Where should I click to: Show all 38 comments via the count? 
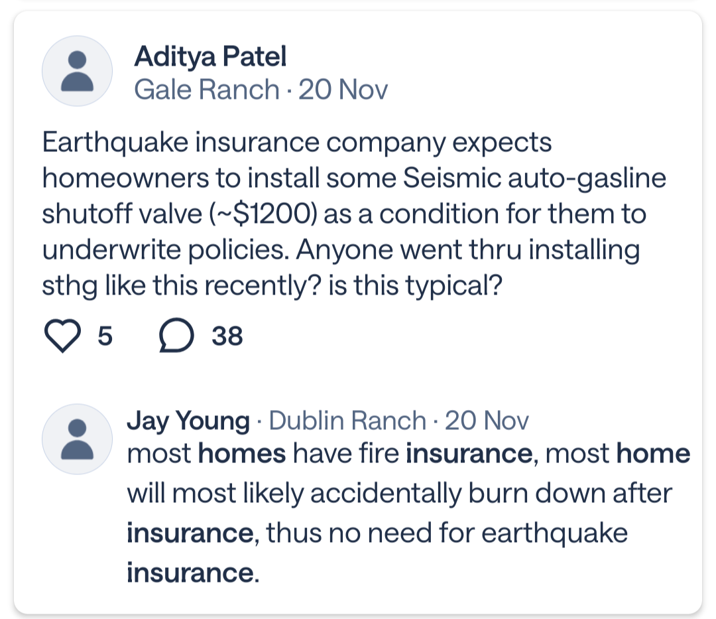[227, 337]
